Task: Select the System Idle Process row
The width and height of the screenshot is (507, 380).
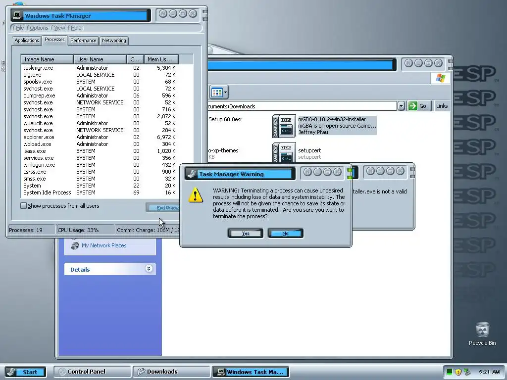Action: (99, 192)
